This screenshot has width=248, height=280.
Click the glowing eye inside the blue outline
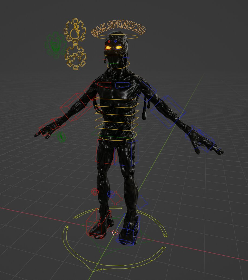tap(119, 47)
